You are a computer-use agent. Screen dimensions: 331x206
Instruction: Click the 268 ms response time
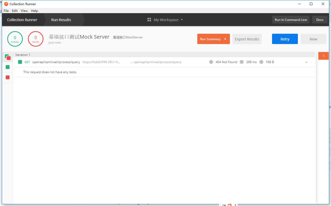pyautogui.click(x=251, y=62)
